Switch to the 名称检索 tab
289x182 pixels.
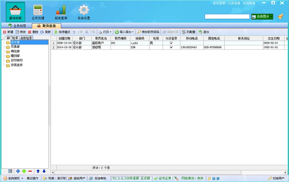(26, 38)
